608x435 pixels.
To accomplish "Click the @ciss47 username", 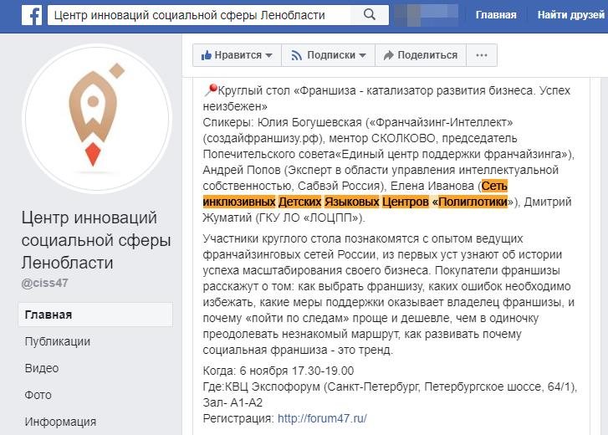I will click(x=44, y=283).
